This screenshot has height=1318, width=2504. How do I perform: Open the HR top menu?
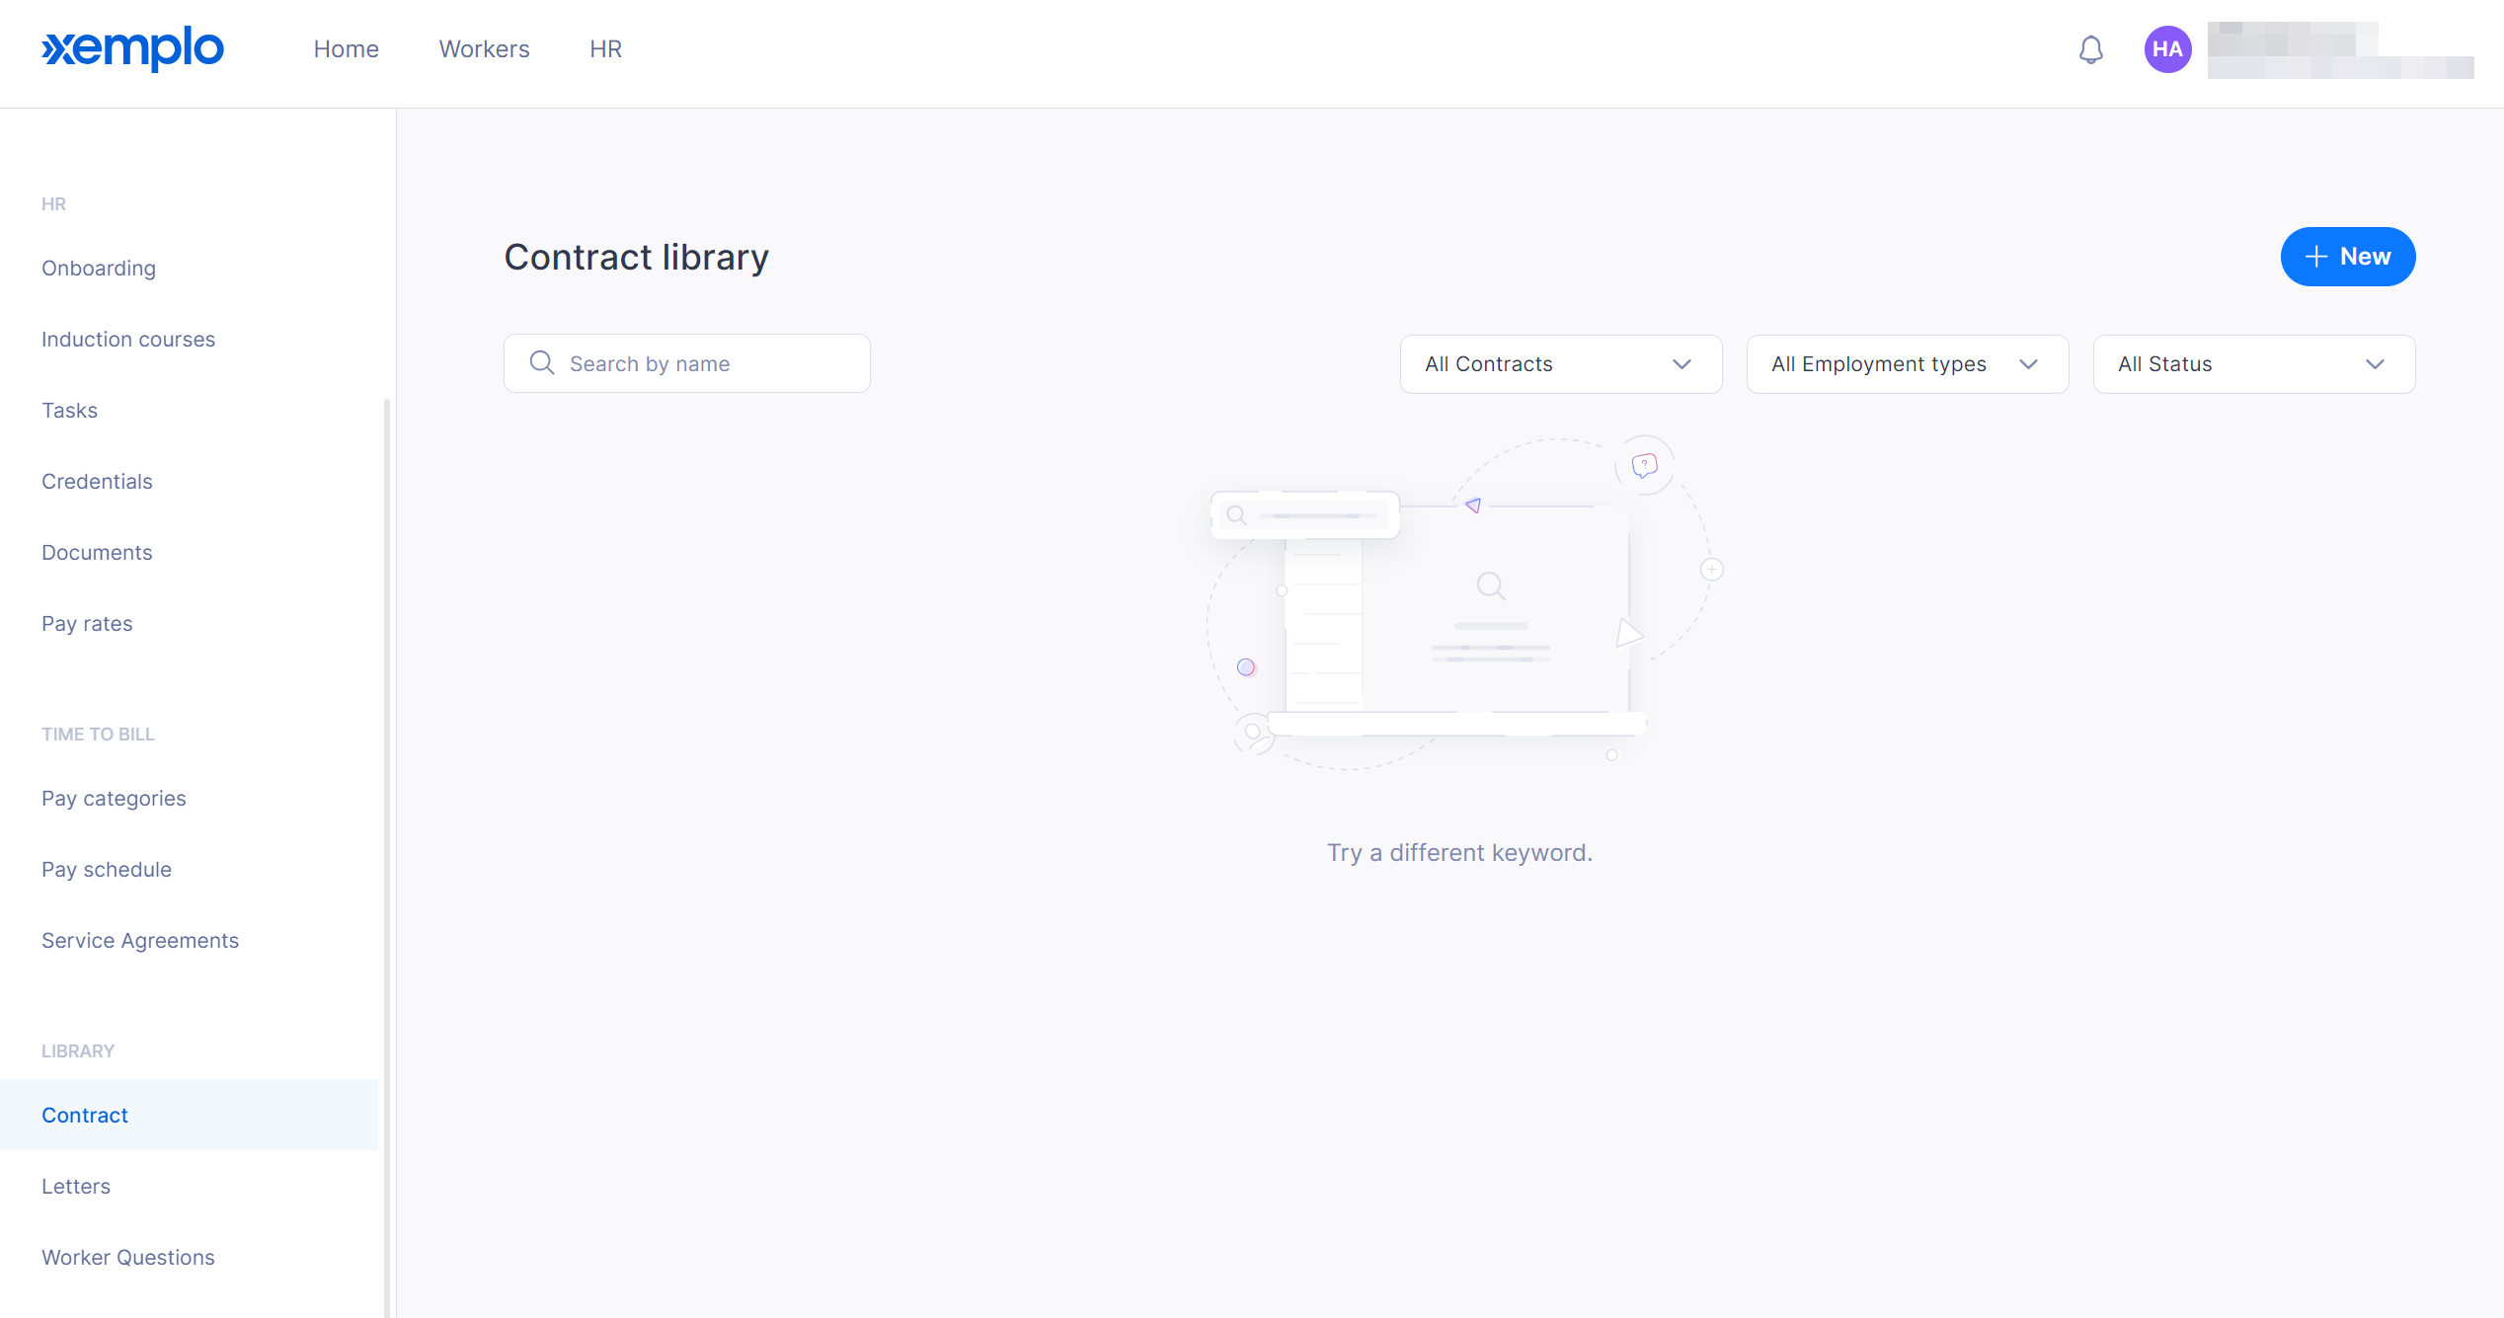(605, 49)
